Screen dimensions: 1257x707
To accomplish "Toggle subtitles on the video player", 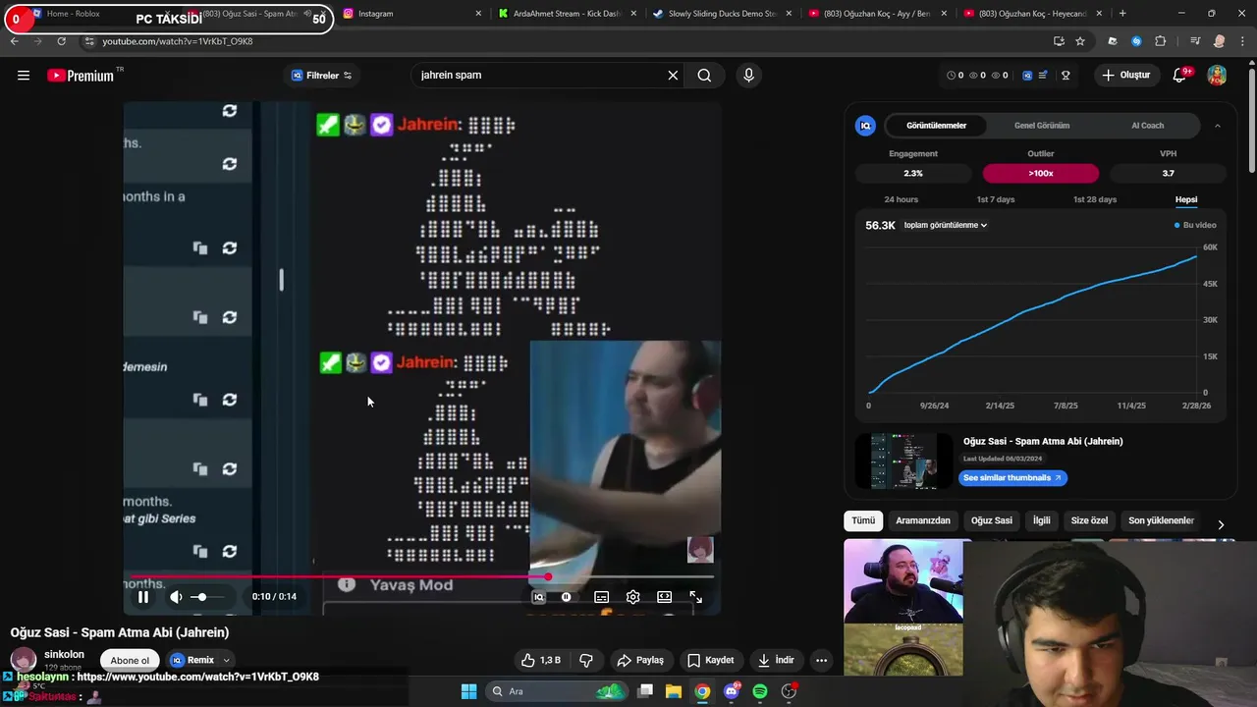I will (x=601, y=596).
